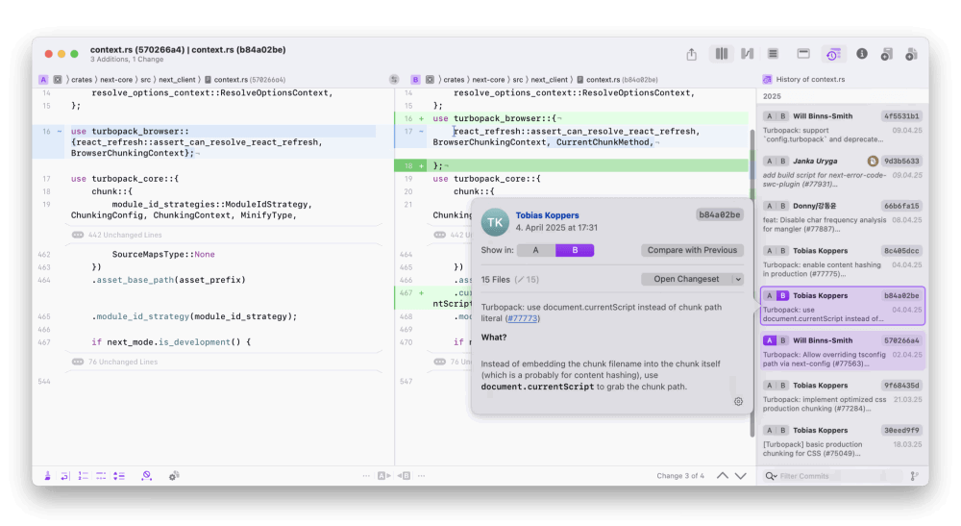Open branch selector icon beside Filter Commits

(x=915, y=476)
